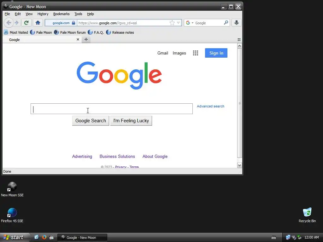Close the Google tab

78,39
